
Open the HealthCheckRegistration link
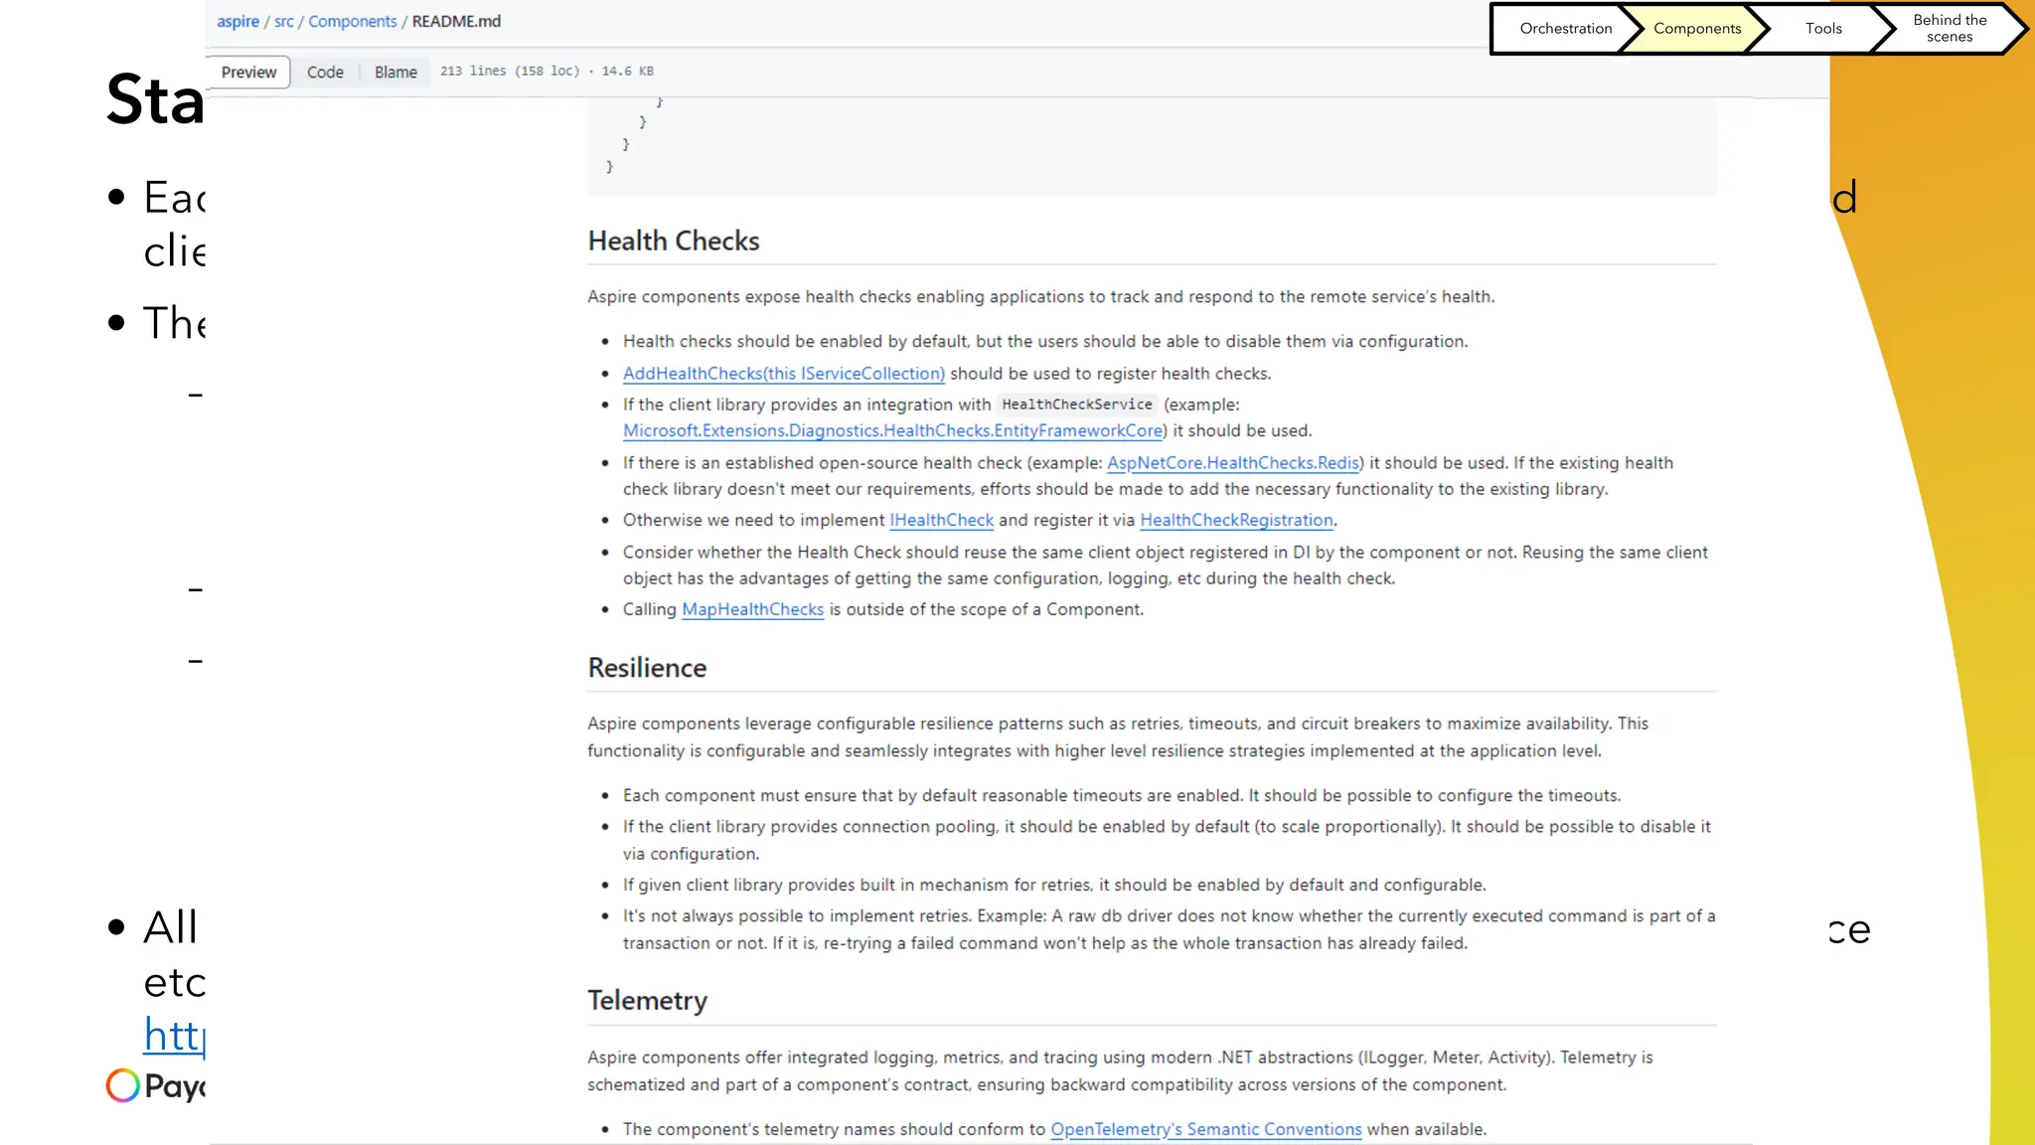coord(1236,520)
